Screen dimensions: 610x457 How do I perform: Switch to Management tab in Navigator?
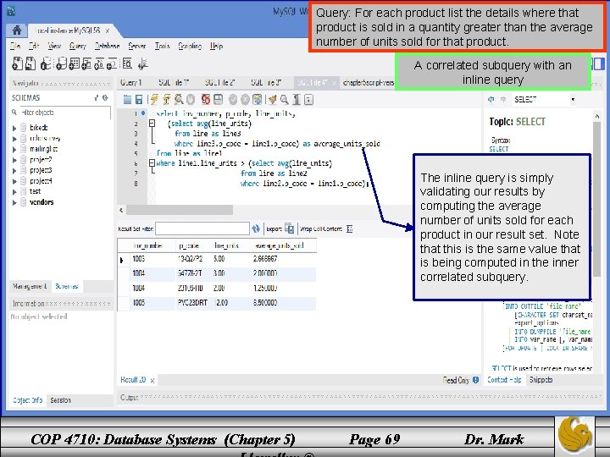coord(30,286)
